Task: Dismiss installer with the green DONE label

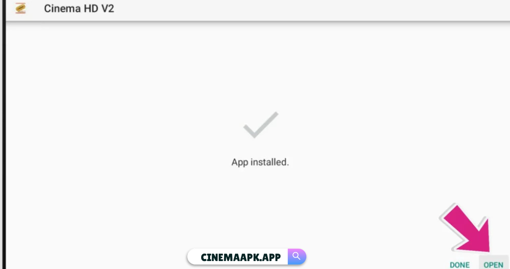Action: [460, 265]
